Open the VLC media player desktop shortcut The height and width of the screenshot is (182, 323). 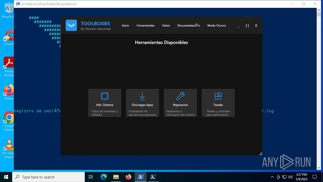click(8, 149)
